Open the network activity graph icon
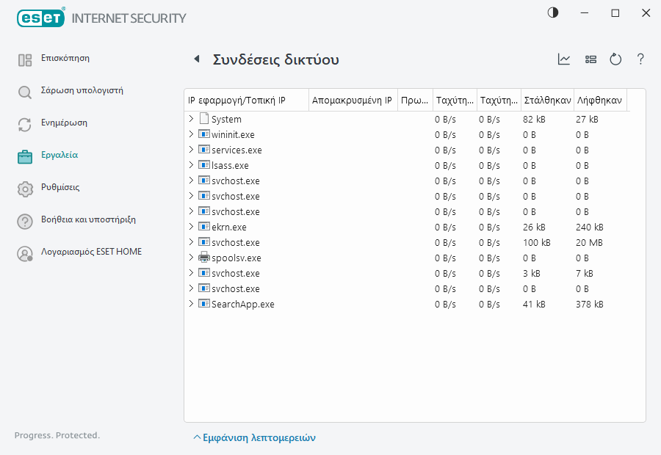Screen dimensions: 661x455 pos(564,59)
